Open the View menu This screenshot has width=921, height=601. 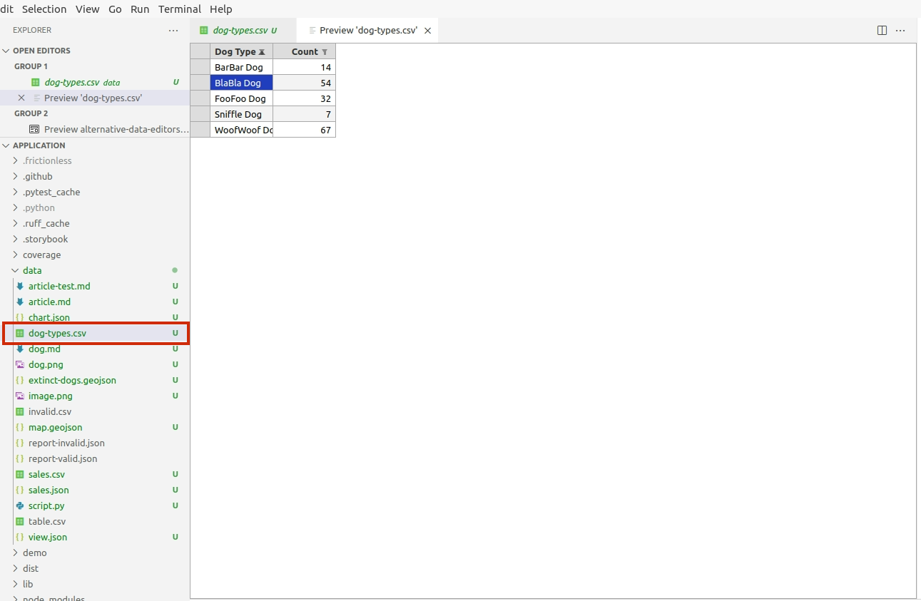87,9
